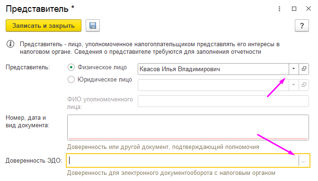Open the selected physical person card icon
Viewport: 318px width, 181px height.
tap(304, 69)
